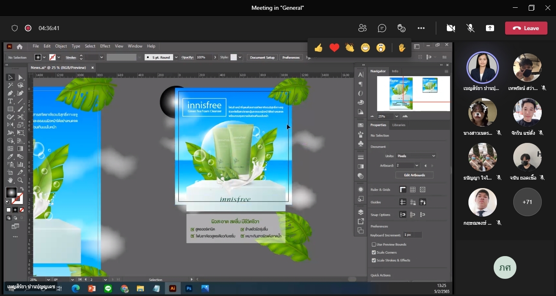Open the Stroke panel icon in dock

point(360,157)
